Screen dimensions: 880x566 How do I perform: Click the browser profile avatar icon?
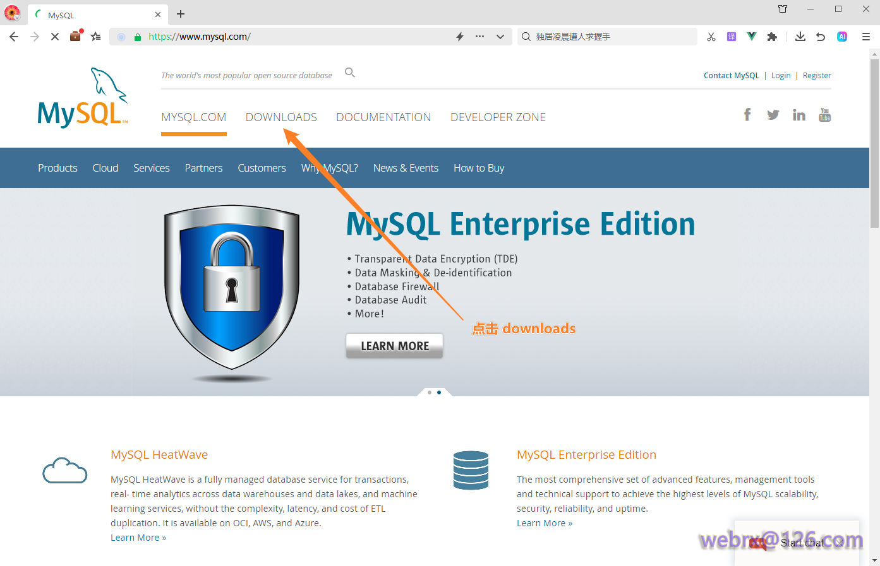click(12, 13)
